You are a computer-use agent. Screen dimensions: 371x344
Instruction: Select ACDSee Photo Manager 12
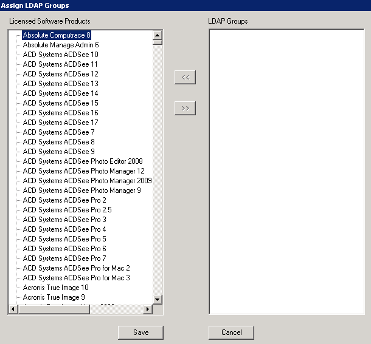tap(84, 171)
